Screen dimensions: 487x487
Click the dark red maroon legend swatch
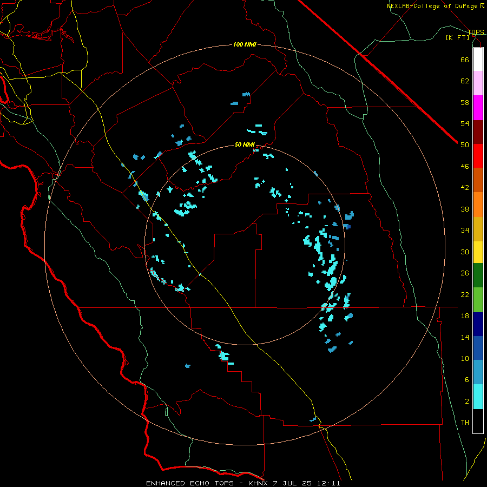[x=478, y=132]
